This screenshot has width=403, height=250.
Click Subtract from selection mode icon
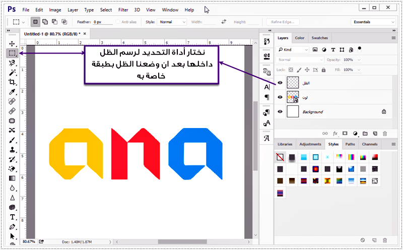pos(54,22)
